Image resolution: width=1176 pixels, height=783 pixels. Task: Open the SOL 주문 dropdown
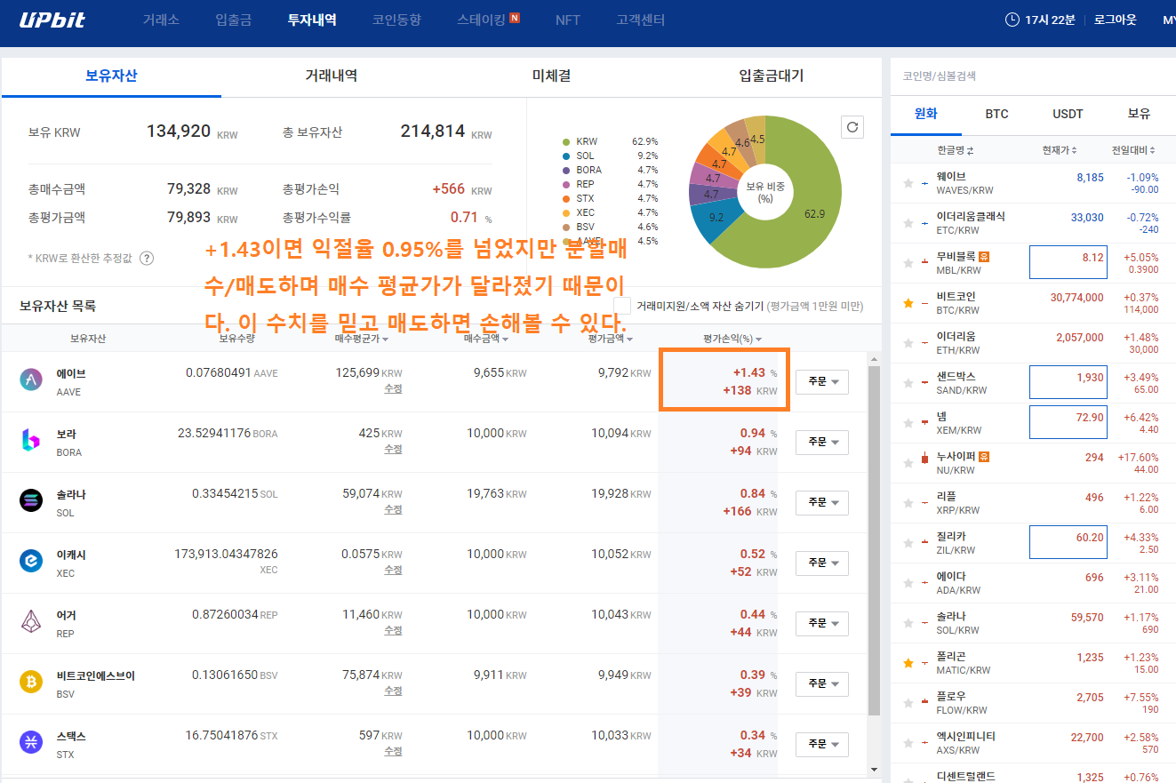[x=821, y=503]
